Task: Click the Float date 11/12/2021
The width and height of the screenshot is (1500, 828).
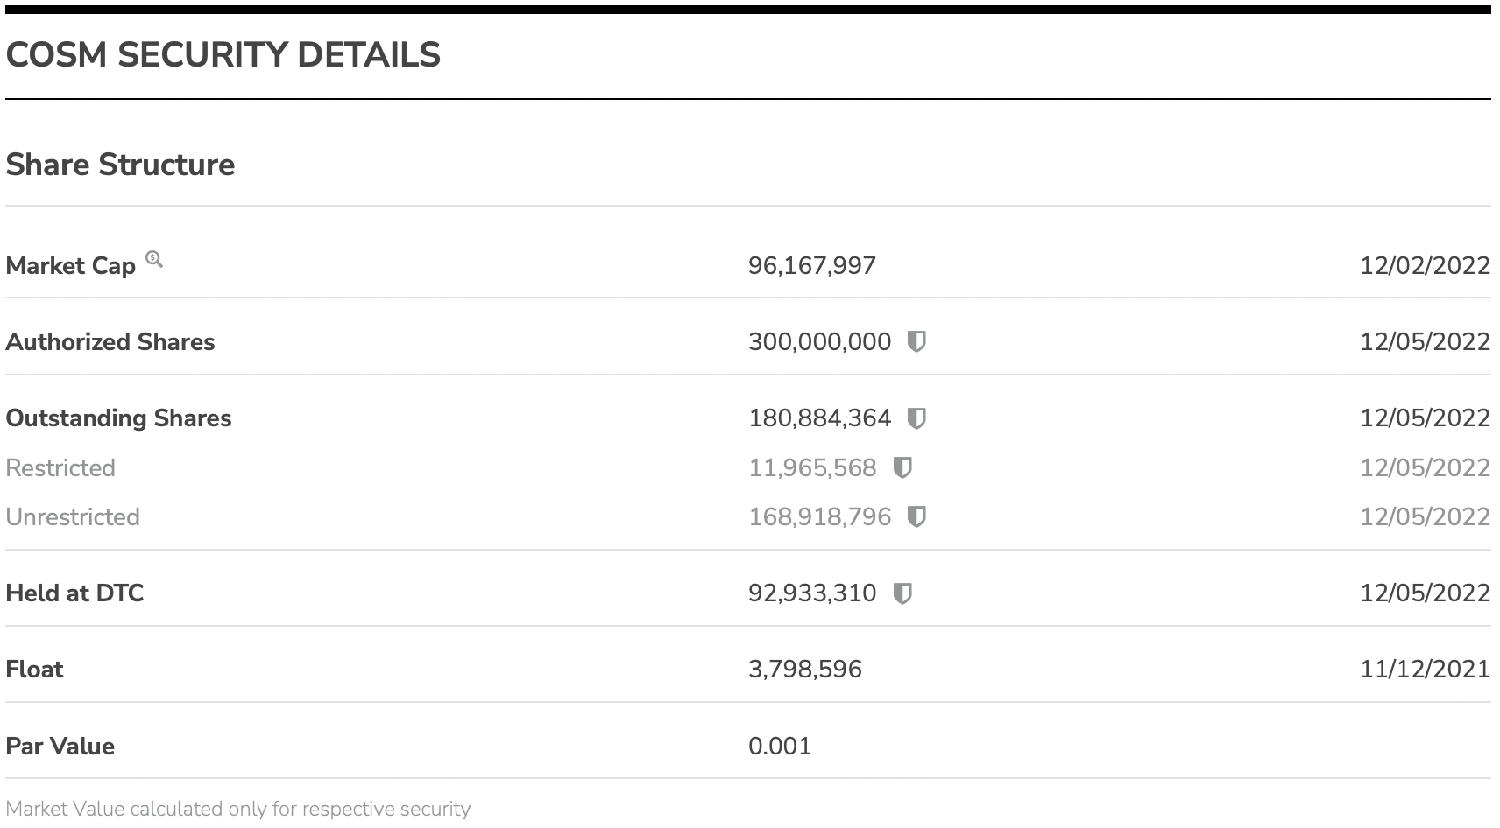Action: (1425, 670)
